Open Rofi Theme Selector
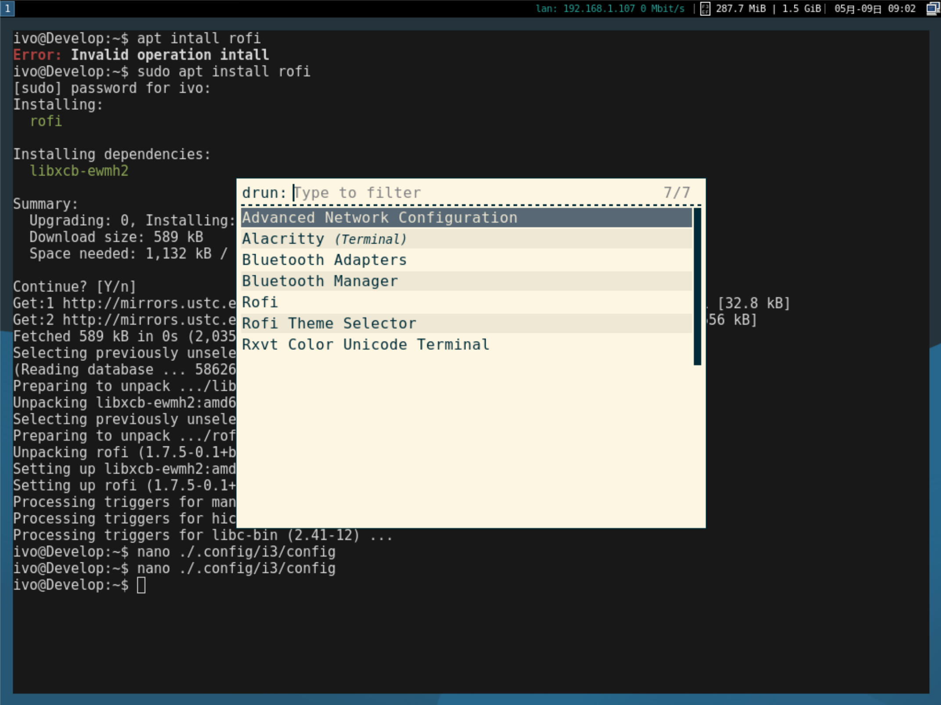 [466, 323]
